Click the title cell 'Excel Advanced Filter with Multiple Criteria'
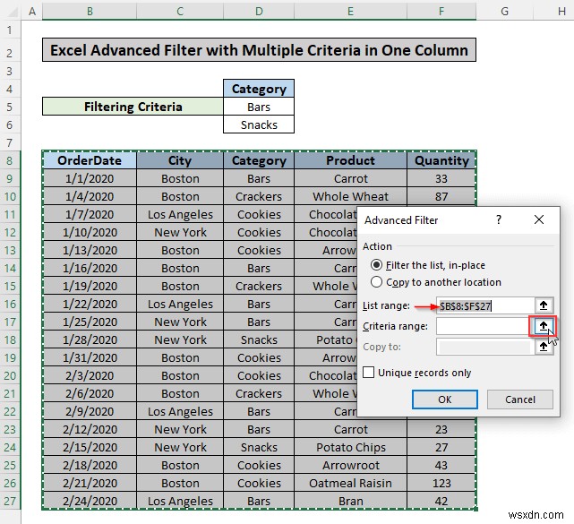 (x=259, y=50)
